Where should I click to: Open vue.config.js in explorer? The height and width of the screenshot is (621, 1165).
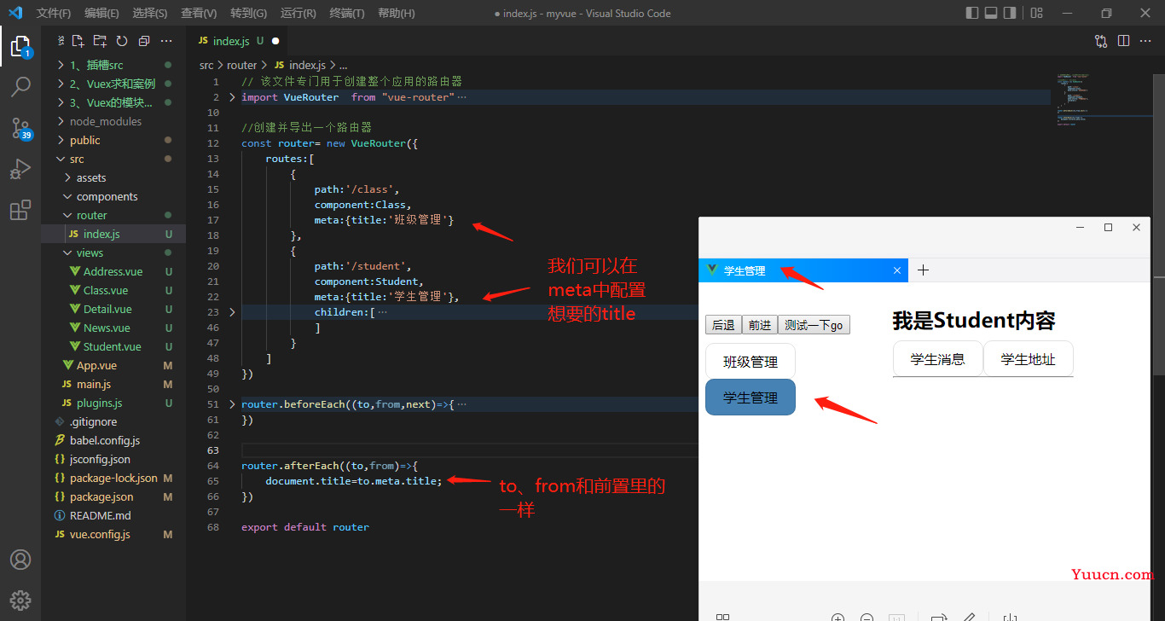click(113, 534)
